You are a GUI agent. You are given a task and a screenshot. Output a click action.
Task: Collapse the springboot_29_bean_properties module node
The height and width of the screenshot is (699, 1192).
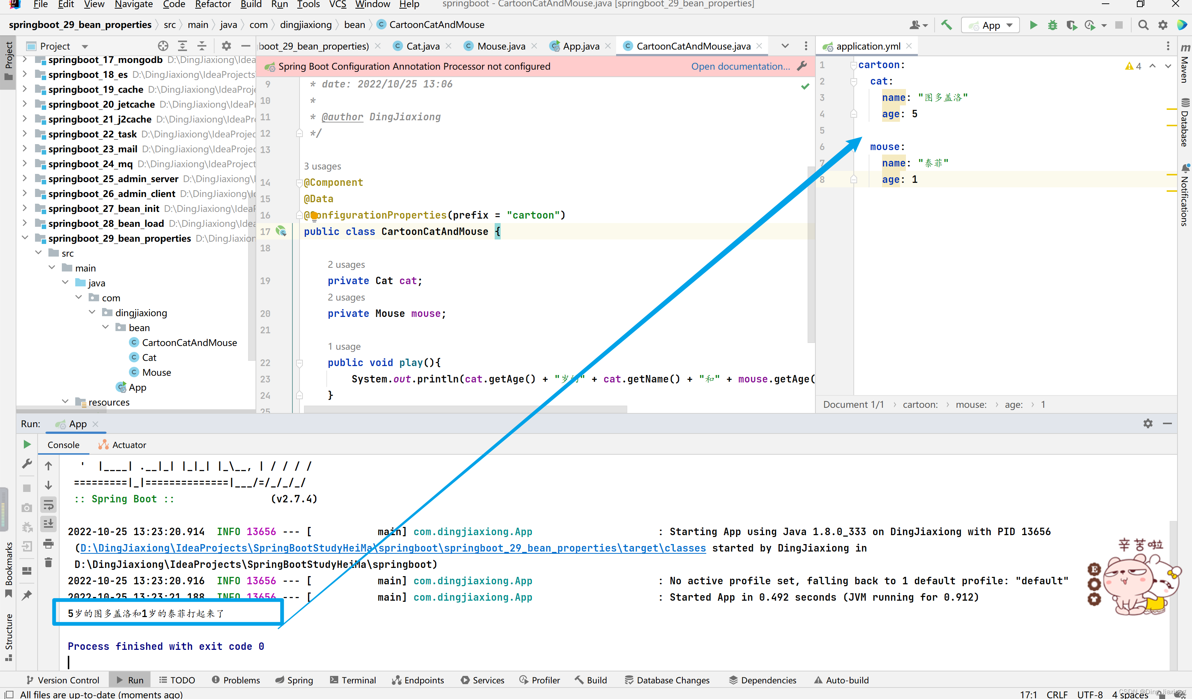pos(25,238)
